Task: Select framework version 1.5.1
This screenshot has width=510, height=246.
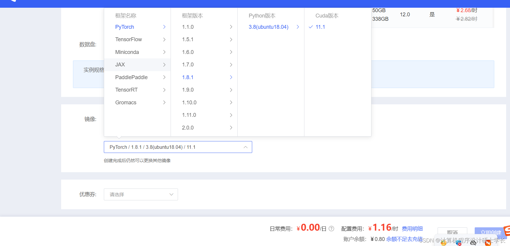Action: 204,39
